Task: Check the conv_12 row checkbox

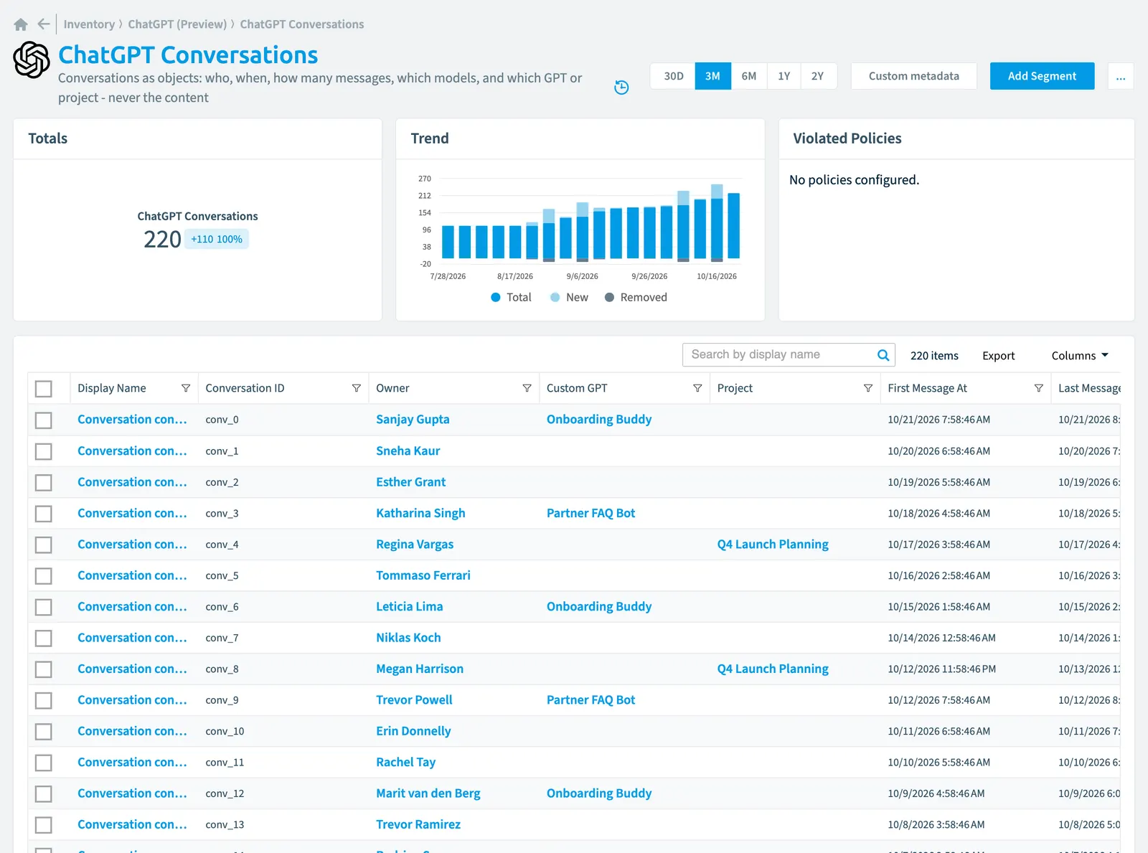Action: pos(44,793)
